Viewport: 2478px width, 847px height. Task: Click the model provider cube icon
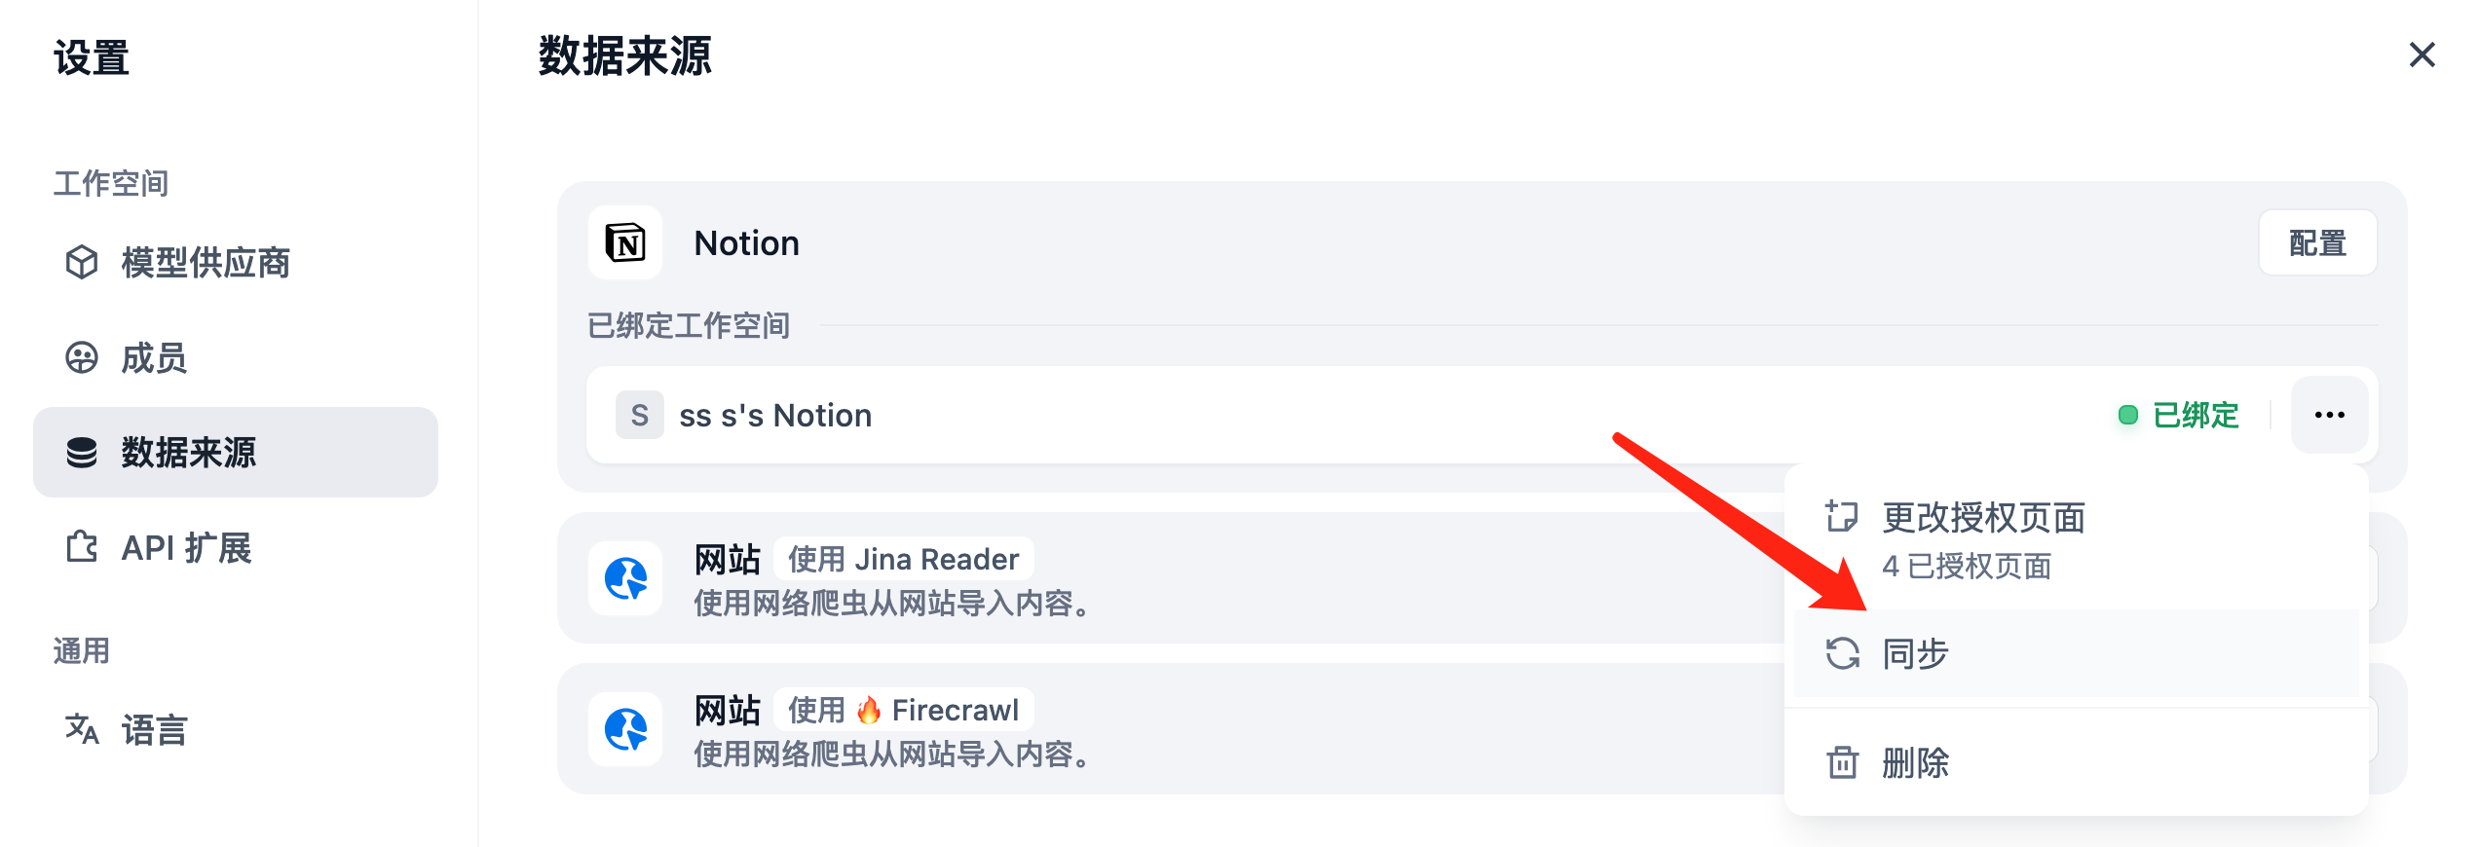[82, 262]
